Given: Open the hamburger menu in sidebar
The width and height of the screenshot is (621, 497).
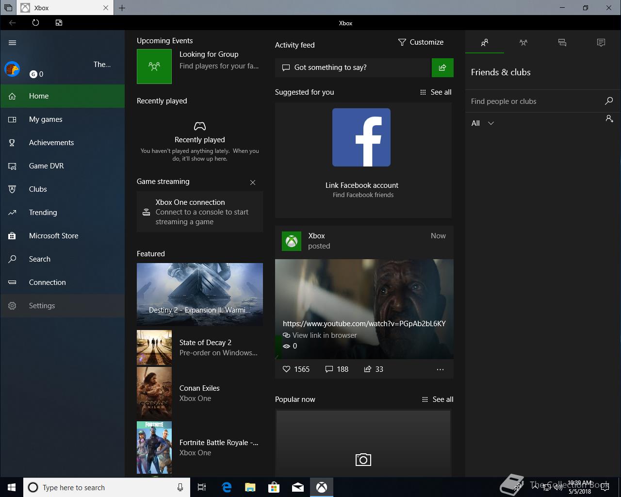Looking at the screenshot, I should coord(13,43).
